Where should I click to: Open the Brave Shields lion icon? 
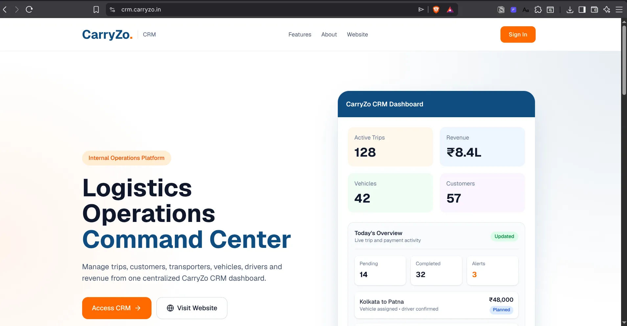[x=436, y=10]
